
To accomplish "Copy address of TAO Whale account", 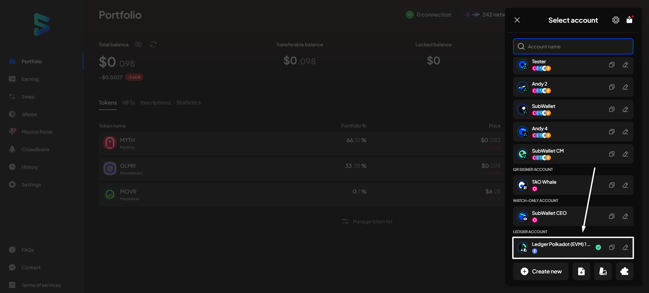I will click(611, 185).
